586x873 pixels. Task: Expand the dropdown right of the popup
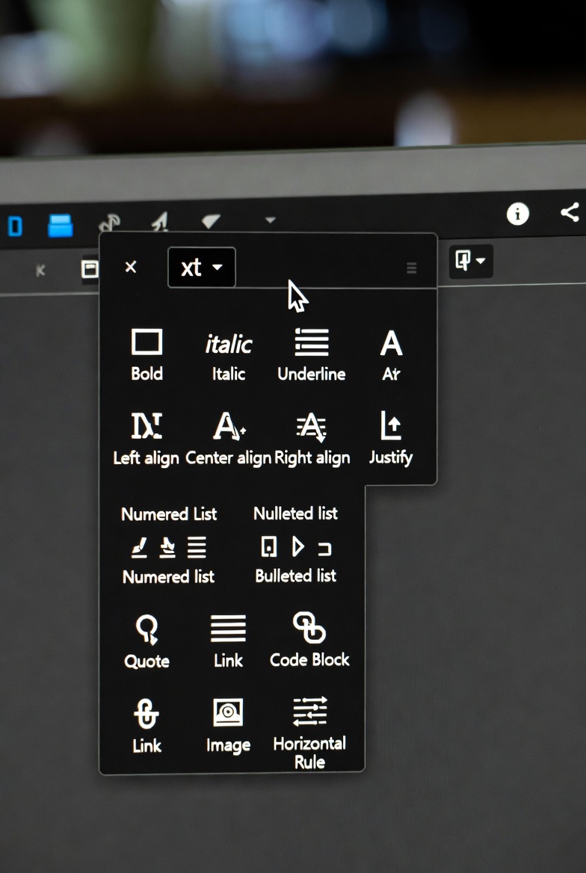point(471,262)
